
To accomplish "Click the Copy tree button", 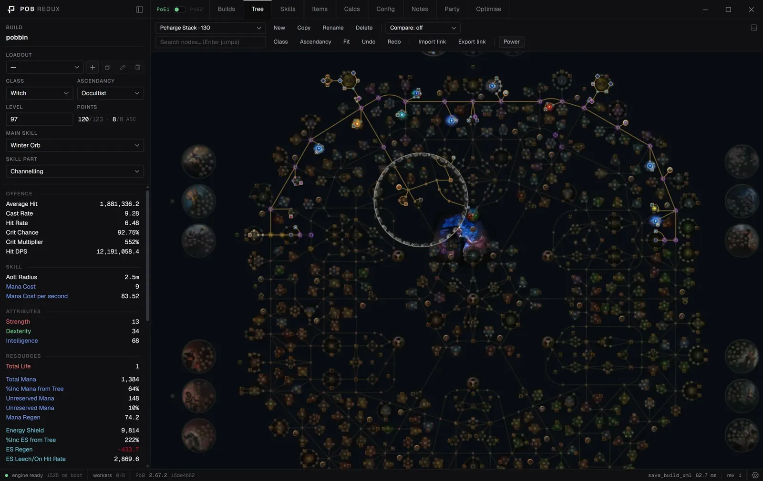I will [304, 28].
